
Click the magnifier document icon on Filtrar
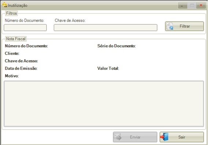tap(170, 26)
